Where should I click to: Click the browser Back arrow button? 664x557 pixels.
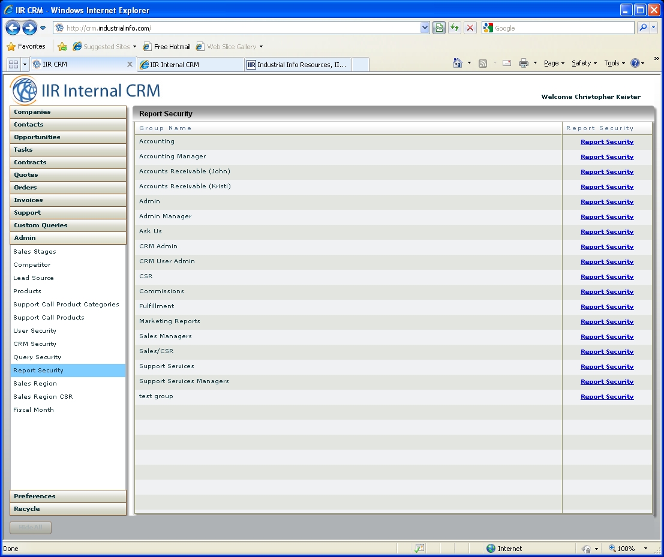pyautogui.click(x=13, y=28)
